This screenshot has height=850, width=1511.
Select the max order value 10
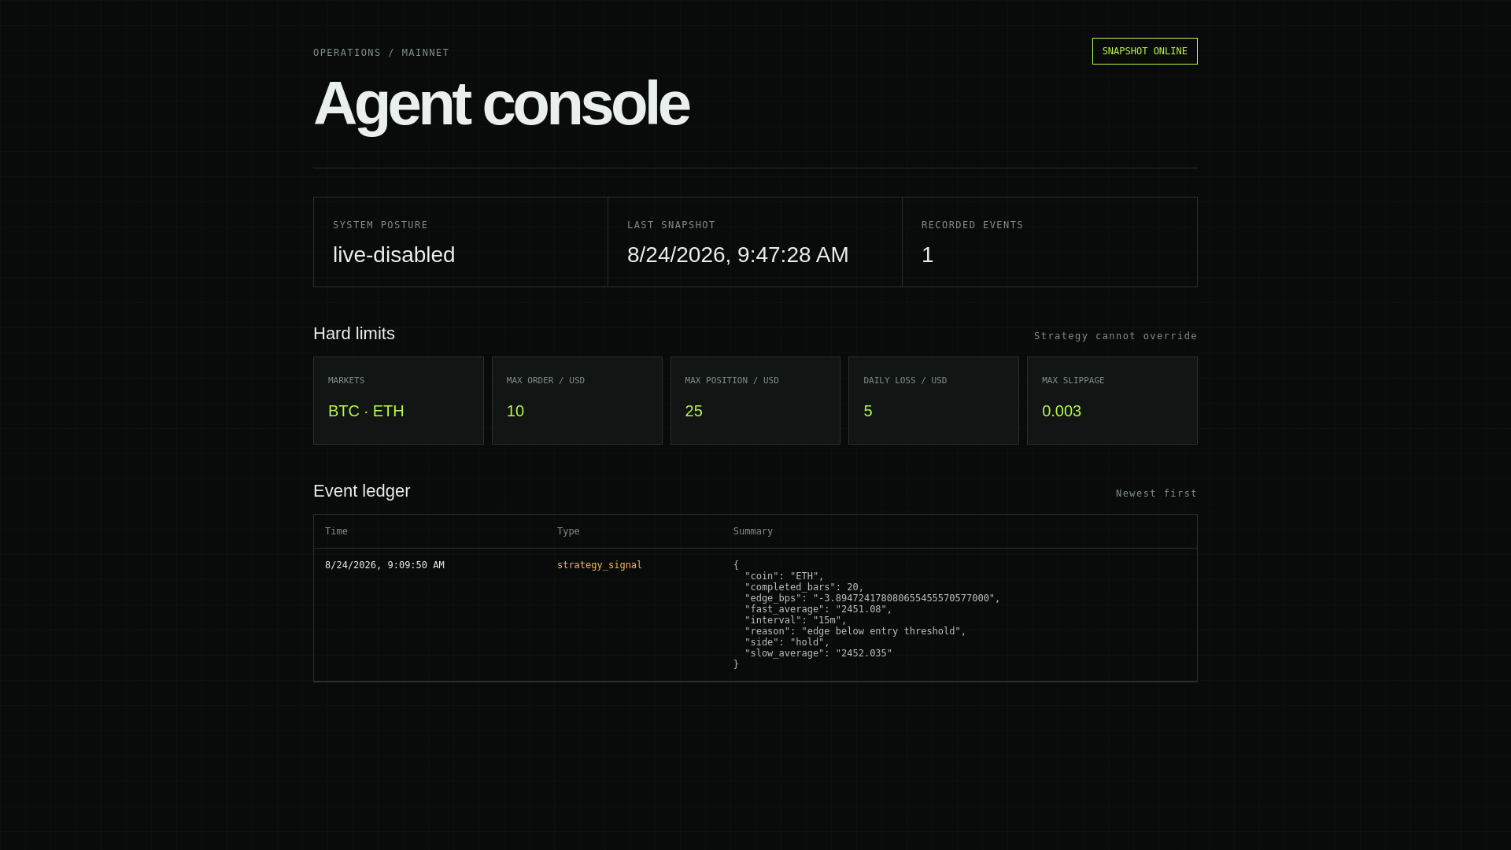tap(515, 411)
